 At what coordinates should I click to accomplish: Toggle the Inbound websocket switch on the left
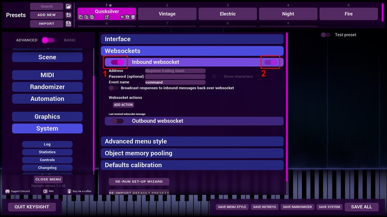117,62
